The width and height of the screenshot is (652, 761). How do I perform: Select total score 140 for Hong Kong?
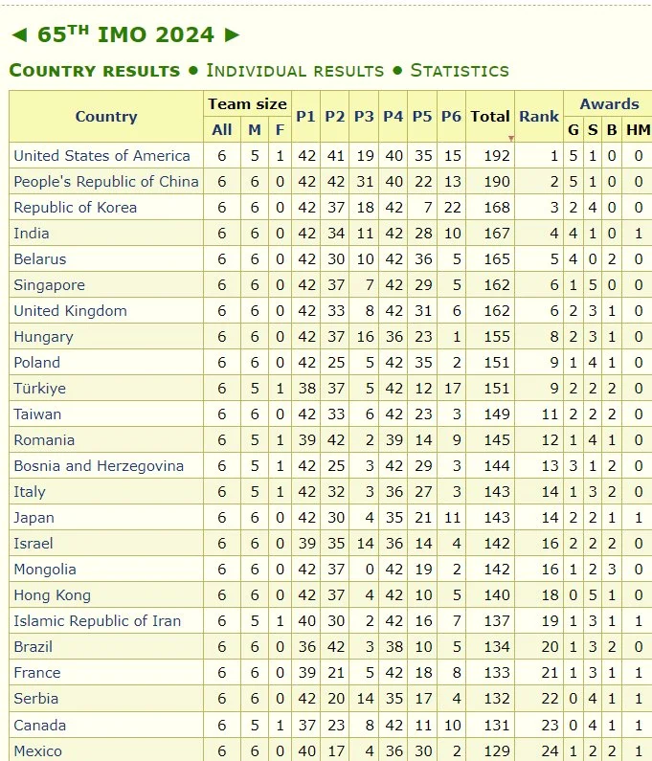(x=497, y=595)
